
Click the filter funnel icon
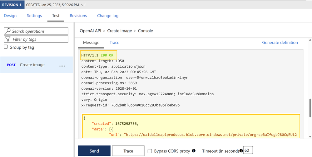click(x=8, y=39)
